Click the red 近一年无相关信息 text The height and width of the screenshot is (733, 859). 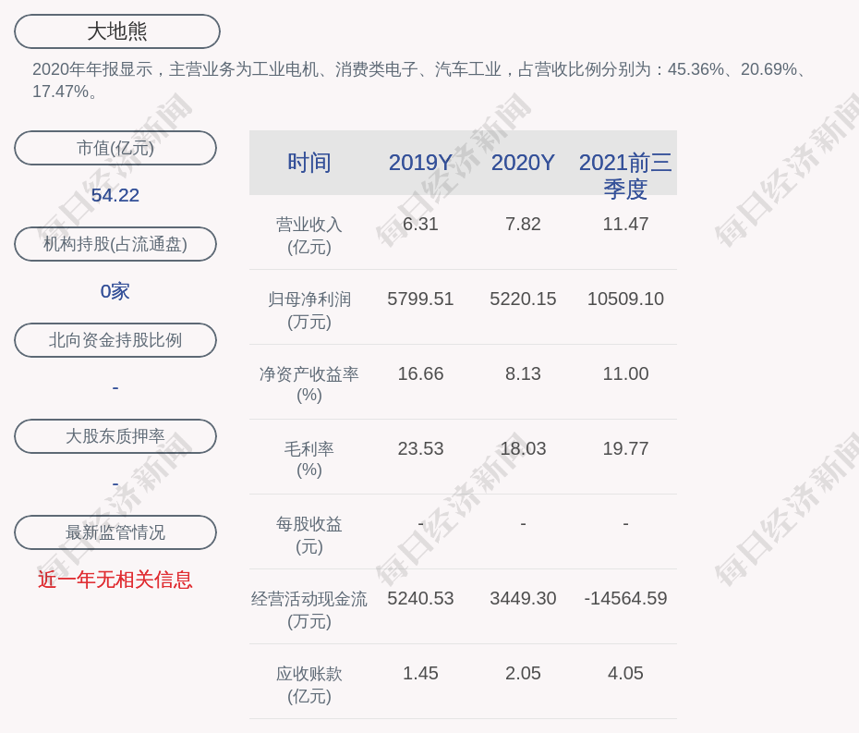(115, 580)
